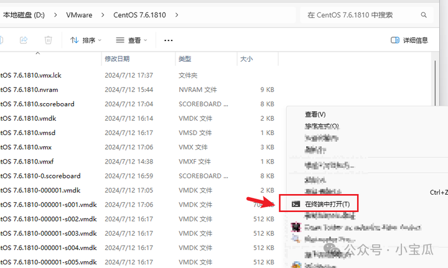Sort by the 大小 size column header
The height and width of the screenshot is (268, 448).
(x=246, y=59)
